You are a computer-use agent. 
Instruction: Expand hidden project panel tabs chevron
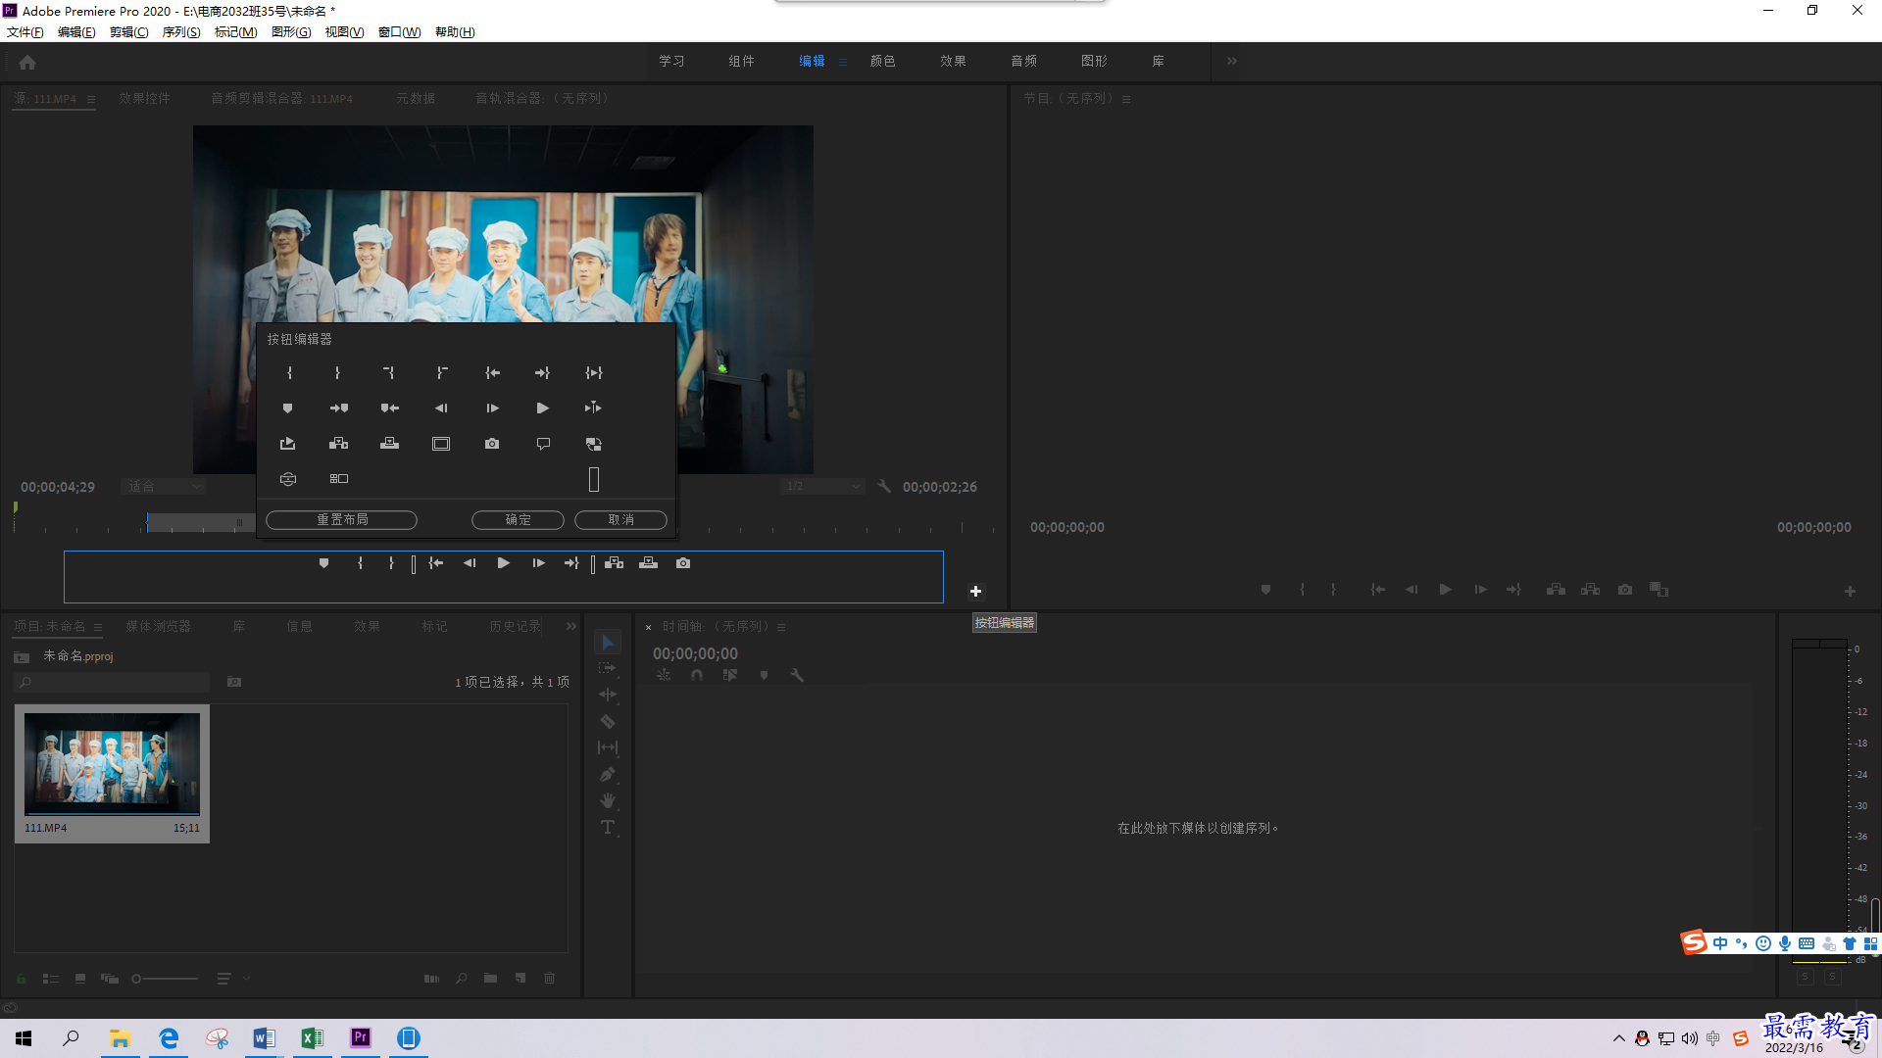point(571,626)
